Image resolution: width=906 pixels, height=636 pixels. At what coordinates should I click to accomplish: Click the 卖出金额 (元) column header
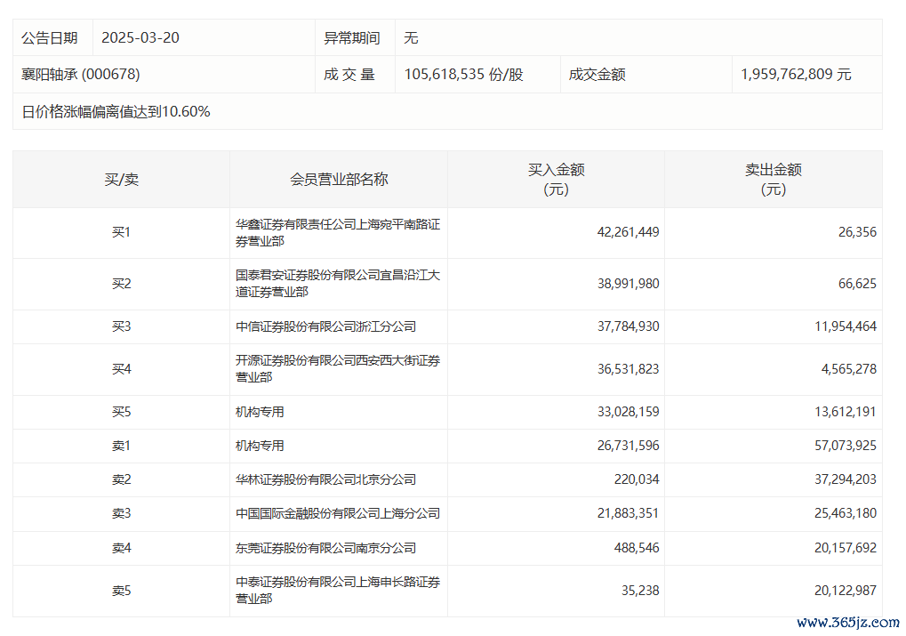click(773, 179)
